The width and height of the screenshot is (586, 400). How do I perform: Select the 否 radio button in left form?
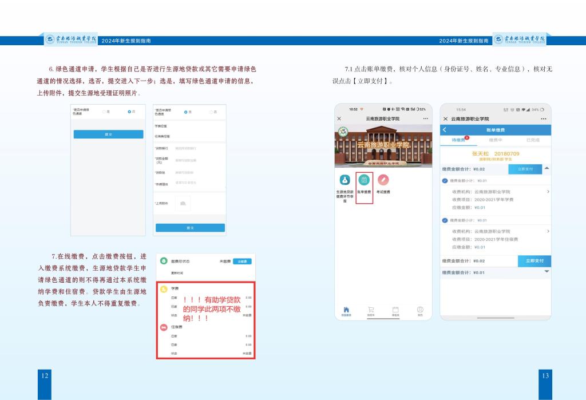coord(130,112)
